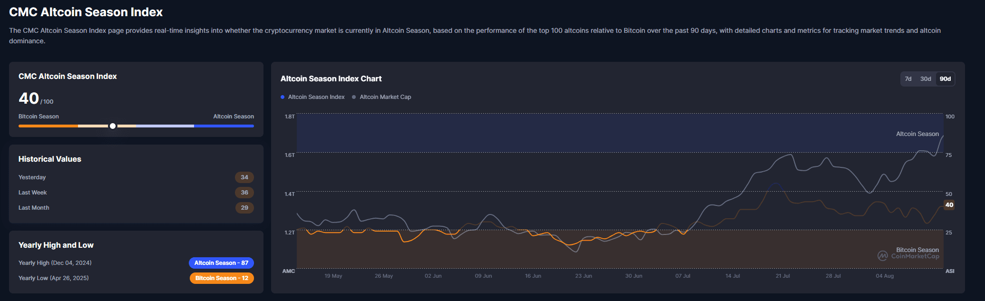
Task: Click the 23 Jun date axis label
Action: [x=584, y=276]
